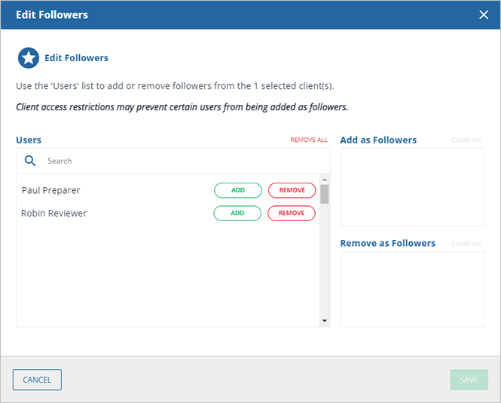Select Robin Reviewer in the users list
The image size is (501, 403).
pos(54,213)
